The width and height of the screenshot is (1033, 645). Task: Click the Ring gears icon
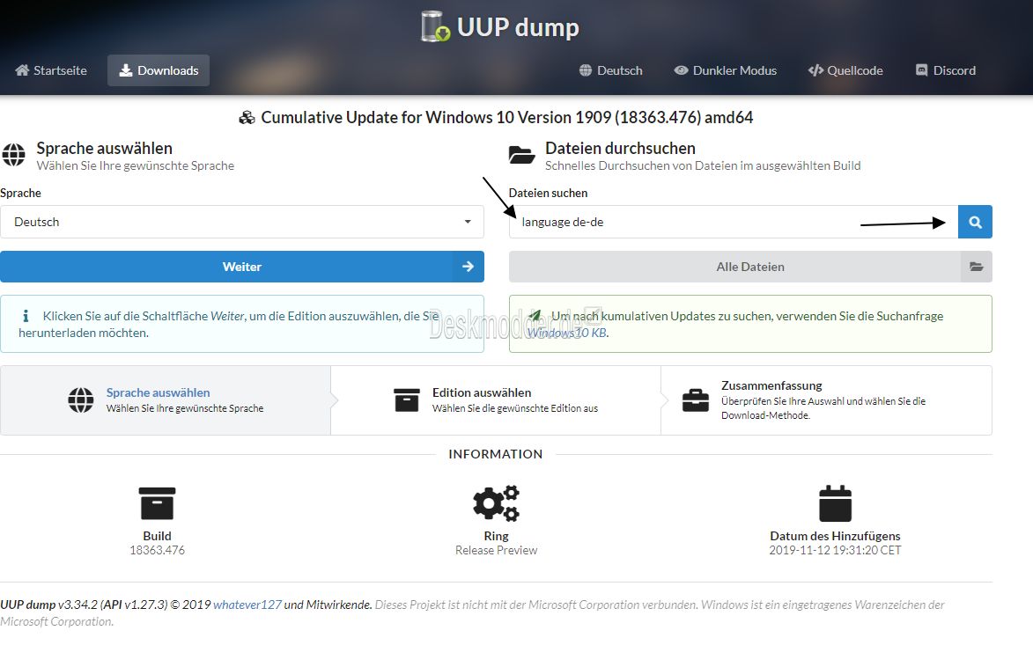click(496, 503)
